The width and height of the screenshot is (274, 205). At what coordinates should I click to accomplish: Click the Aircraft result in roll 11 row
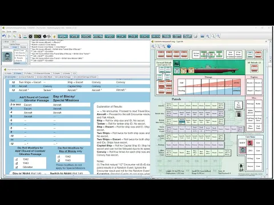tap(23, 86)
